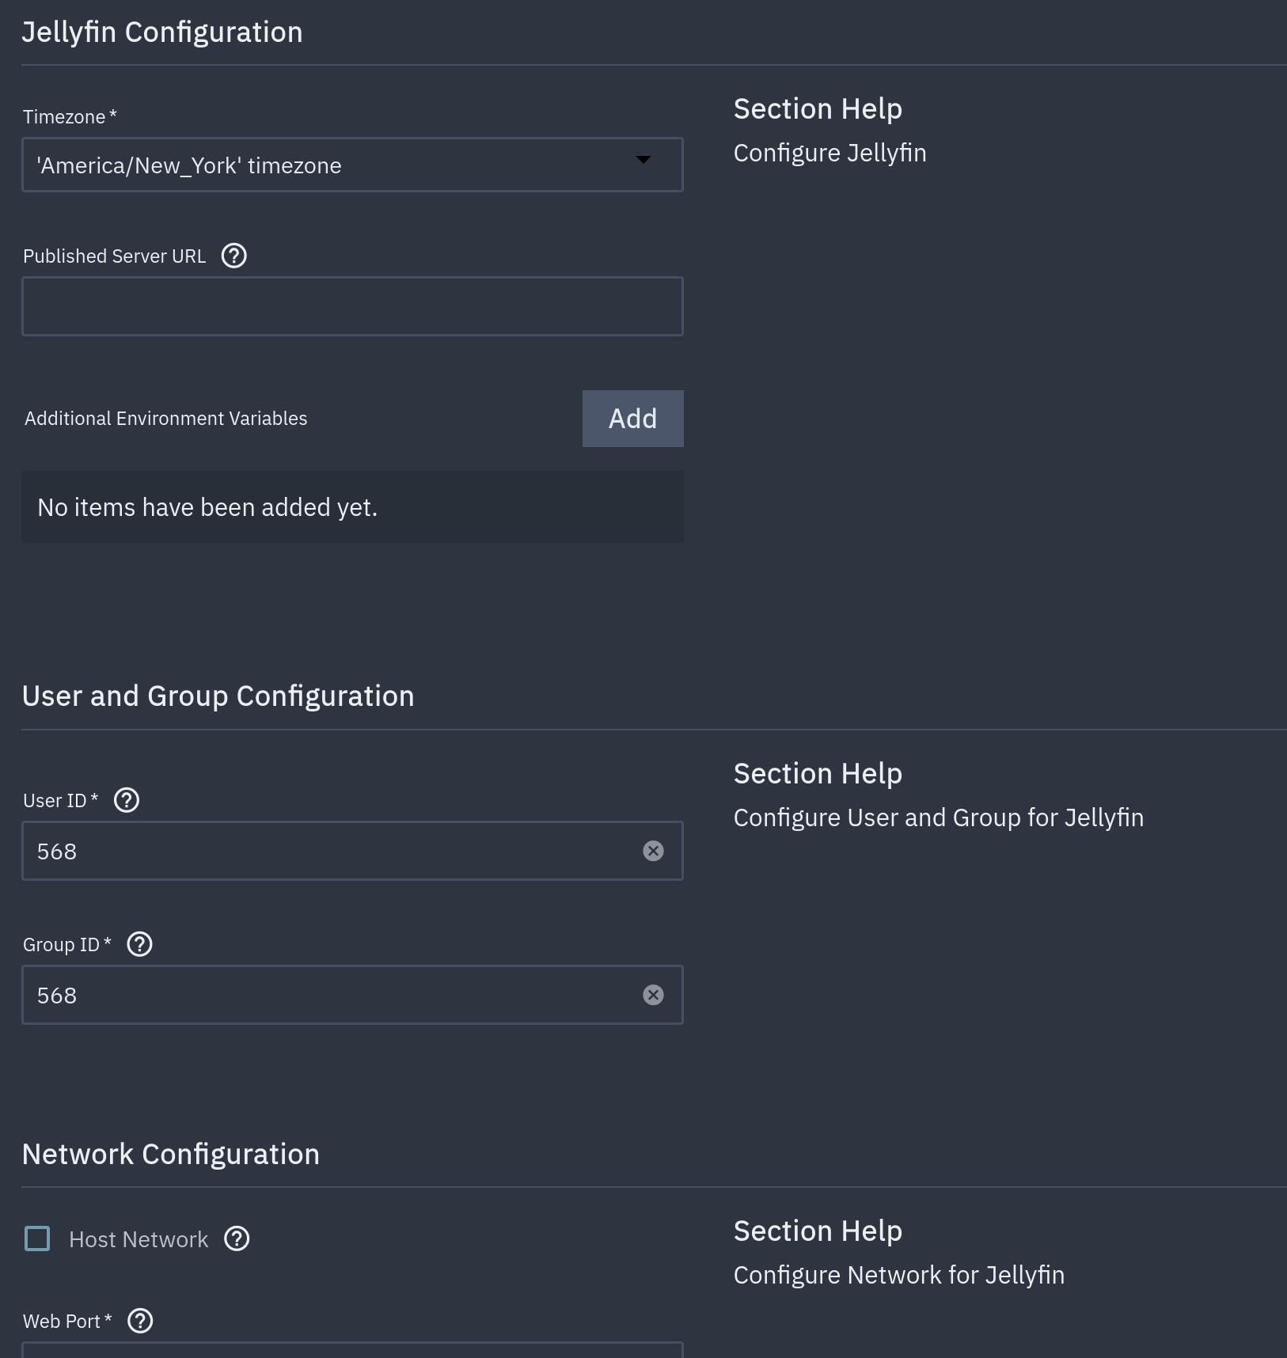Click inside the User ID input box
The height and width of the screenshot is (1358, 1287).
[x=332, y=851]
